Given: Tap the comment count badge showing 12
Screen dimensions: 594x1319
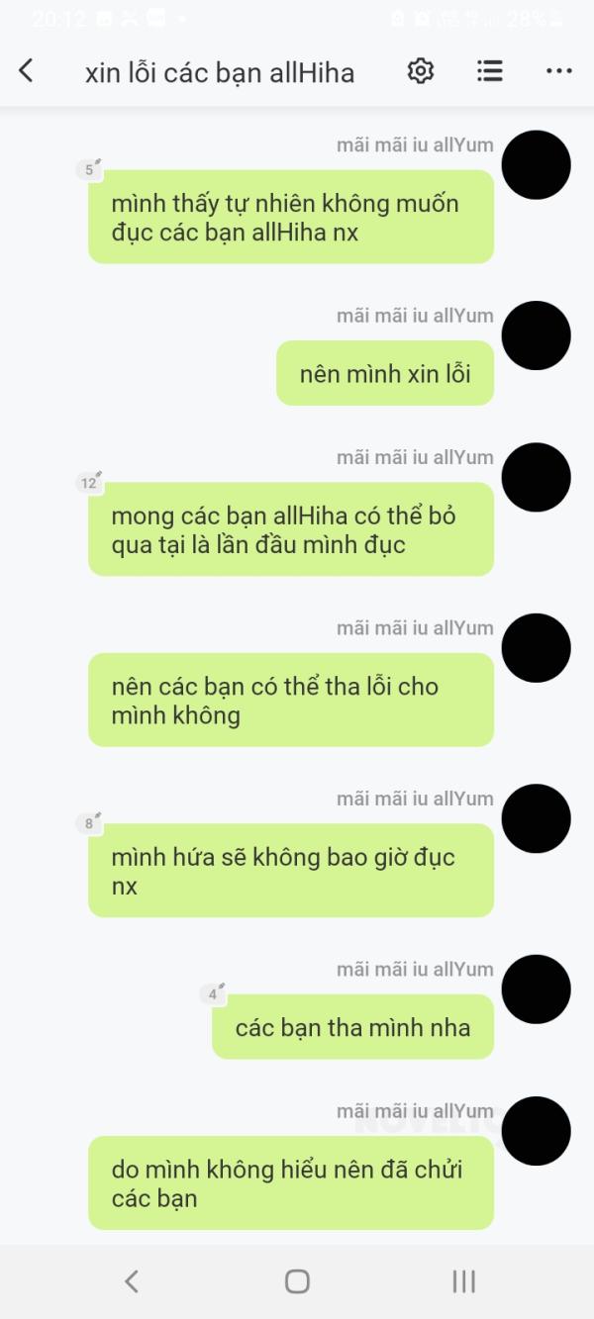Looking at the screenshot, I should point(89,482).
